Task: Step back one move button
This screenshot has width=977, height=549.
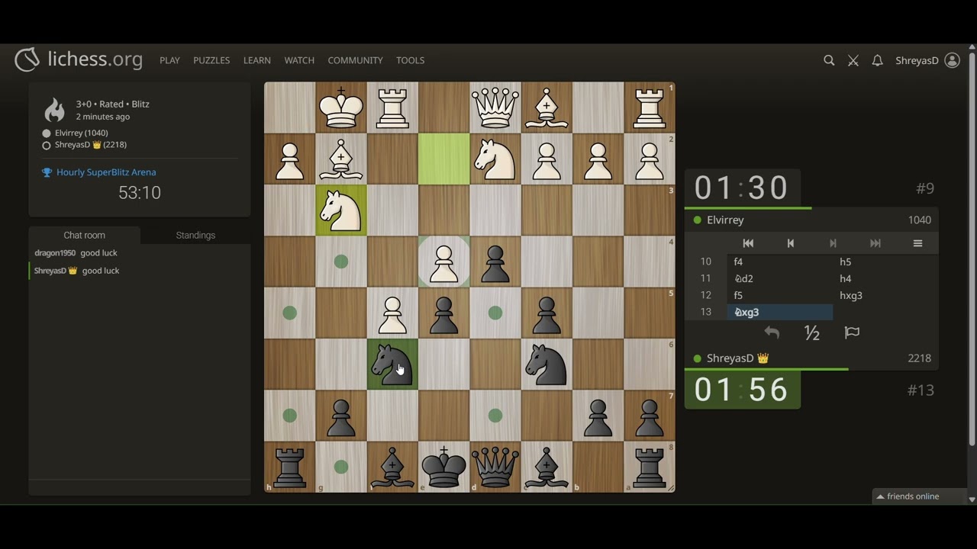Action: [791, 243]
